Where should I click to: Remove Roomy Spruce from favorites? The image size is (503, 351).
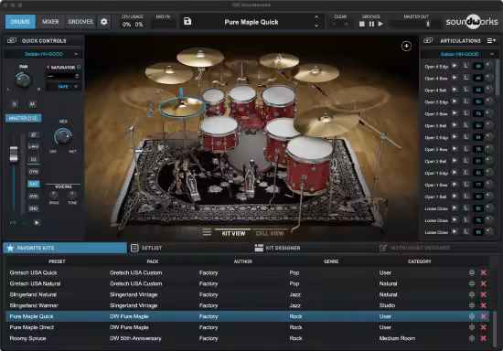pos(483,338)
